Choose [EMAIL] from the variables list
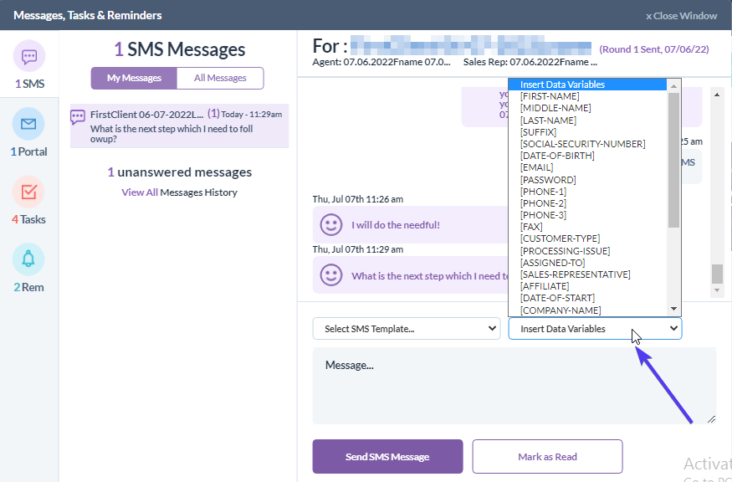The image size is (732, 482). [536, 167]
